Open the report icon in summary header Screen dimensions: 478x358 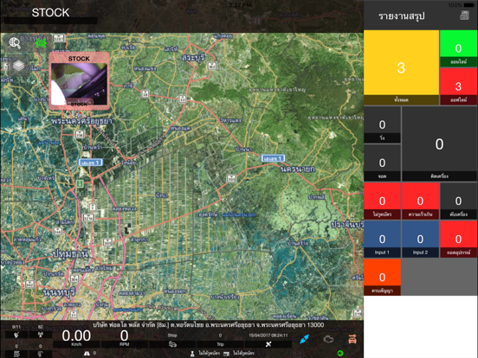464,16
